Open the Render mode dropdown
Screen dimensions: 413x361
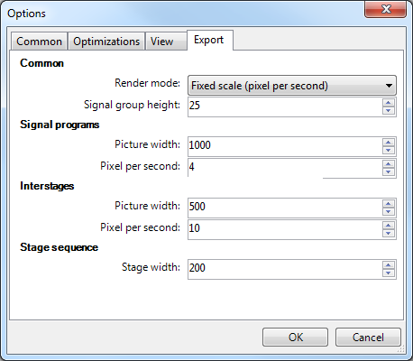coord(292,86)
